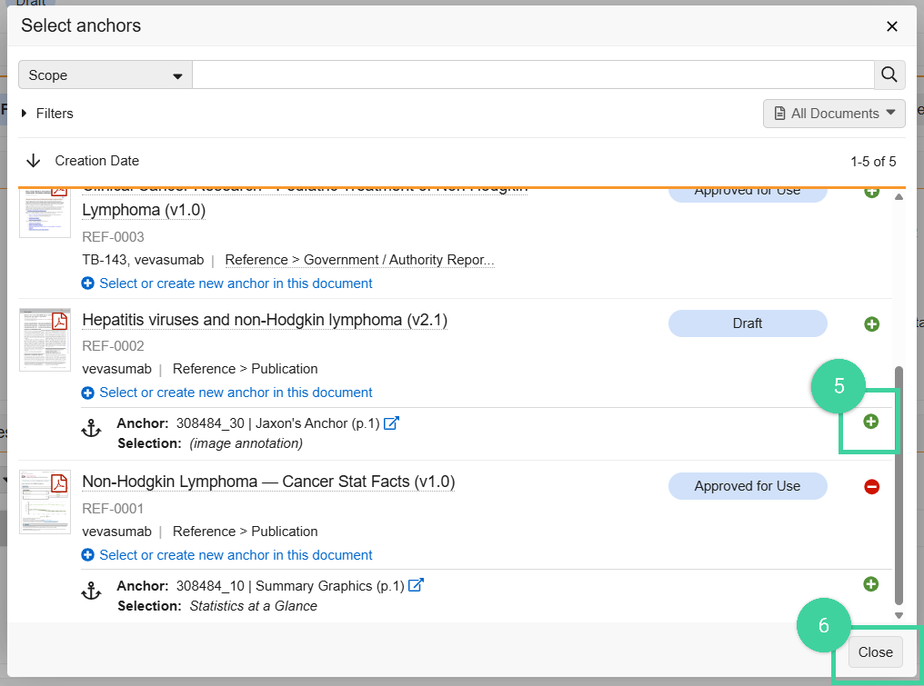Click the anchor icon beside Summary Graphics
This screenshot has width=924, height=686.
92,591
